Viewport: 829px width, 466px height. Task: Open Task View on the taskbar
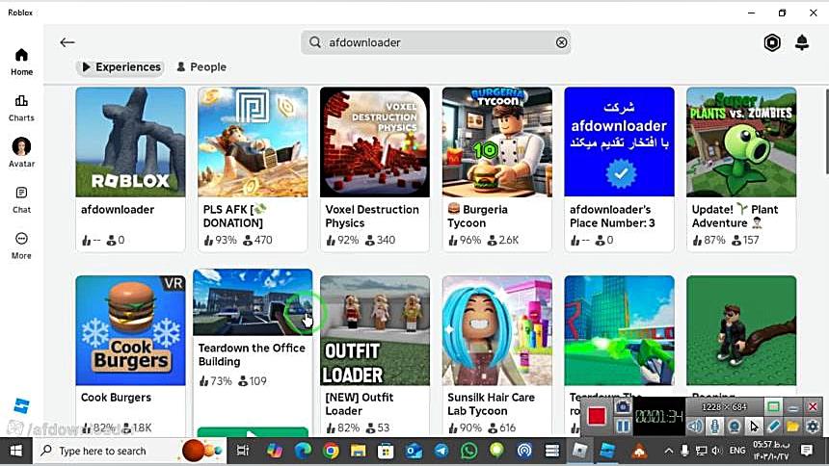[x=243, y=451]
